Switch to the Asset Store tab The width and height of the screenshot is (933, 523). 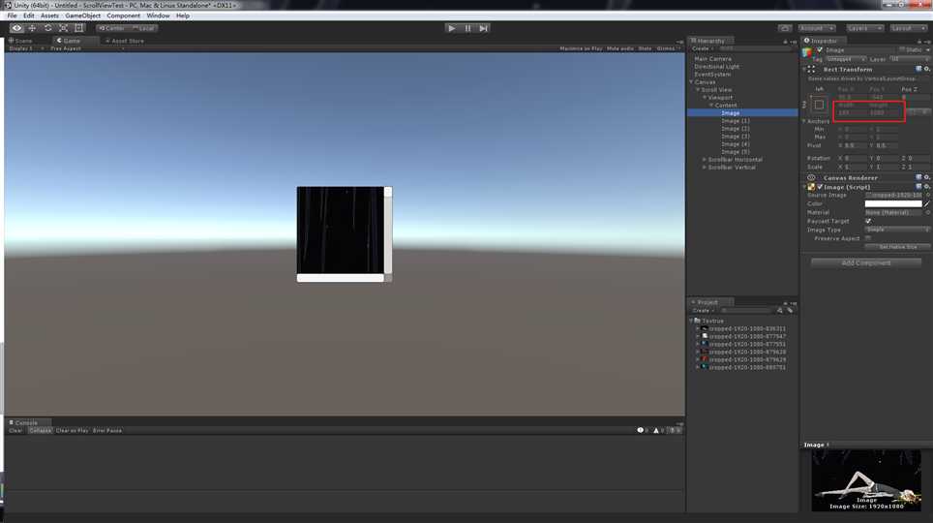tap(125, 41)
